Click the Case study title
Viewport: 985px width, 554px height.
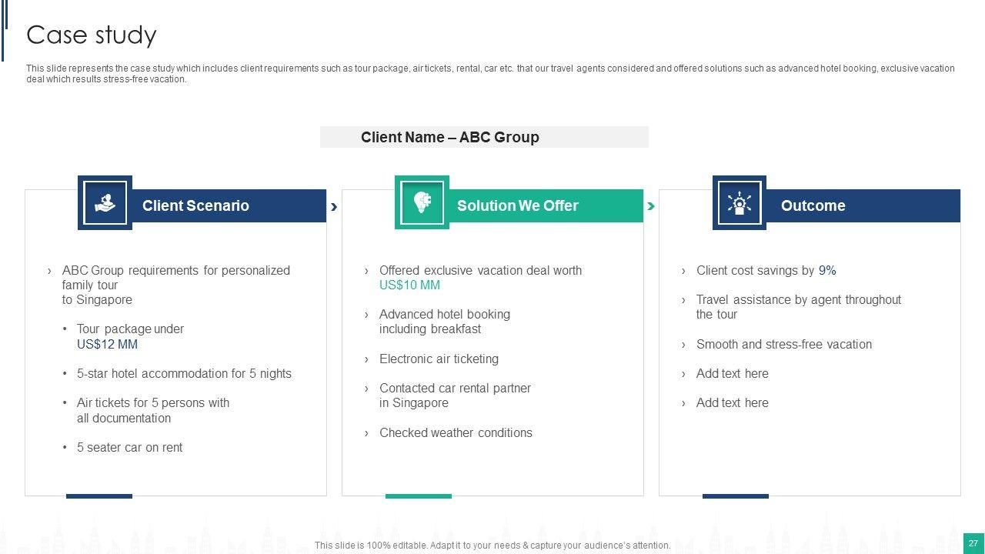92,35
